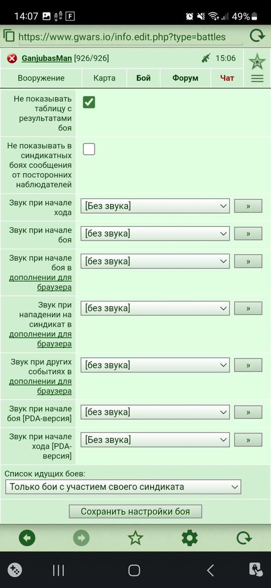Expand 'Звук при начале хода' dropdown
Viewport: 271px width, 588px height.
coord(155,206)
